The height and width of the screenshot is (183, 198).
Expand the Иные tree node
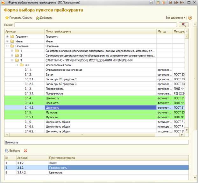click(x=7, y=41)
